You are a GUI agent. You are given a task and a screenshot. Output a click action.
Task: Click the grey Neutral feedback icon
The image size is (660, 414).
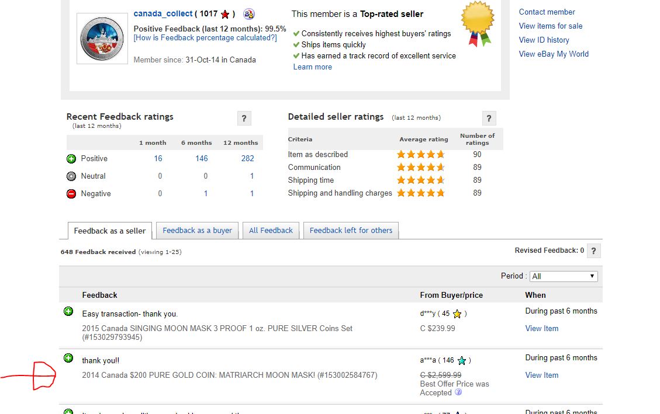coord(71,176)
